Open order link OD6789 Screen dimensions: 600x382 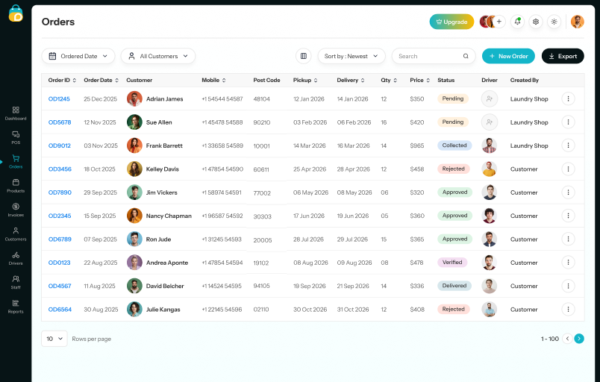click(60, 239)
